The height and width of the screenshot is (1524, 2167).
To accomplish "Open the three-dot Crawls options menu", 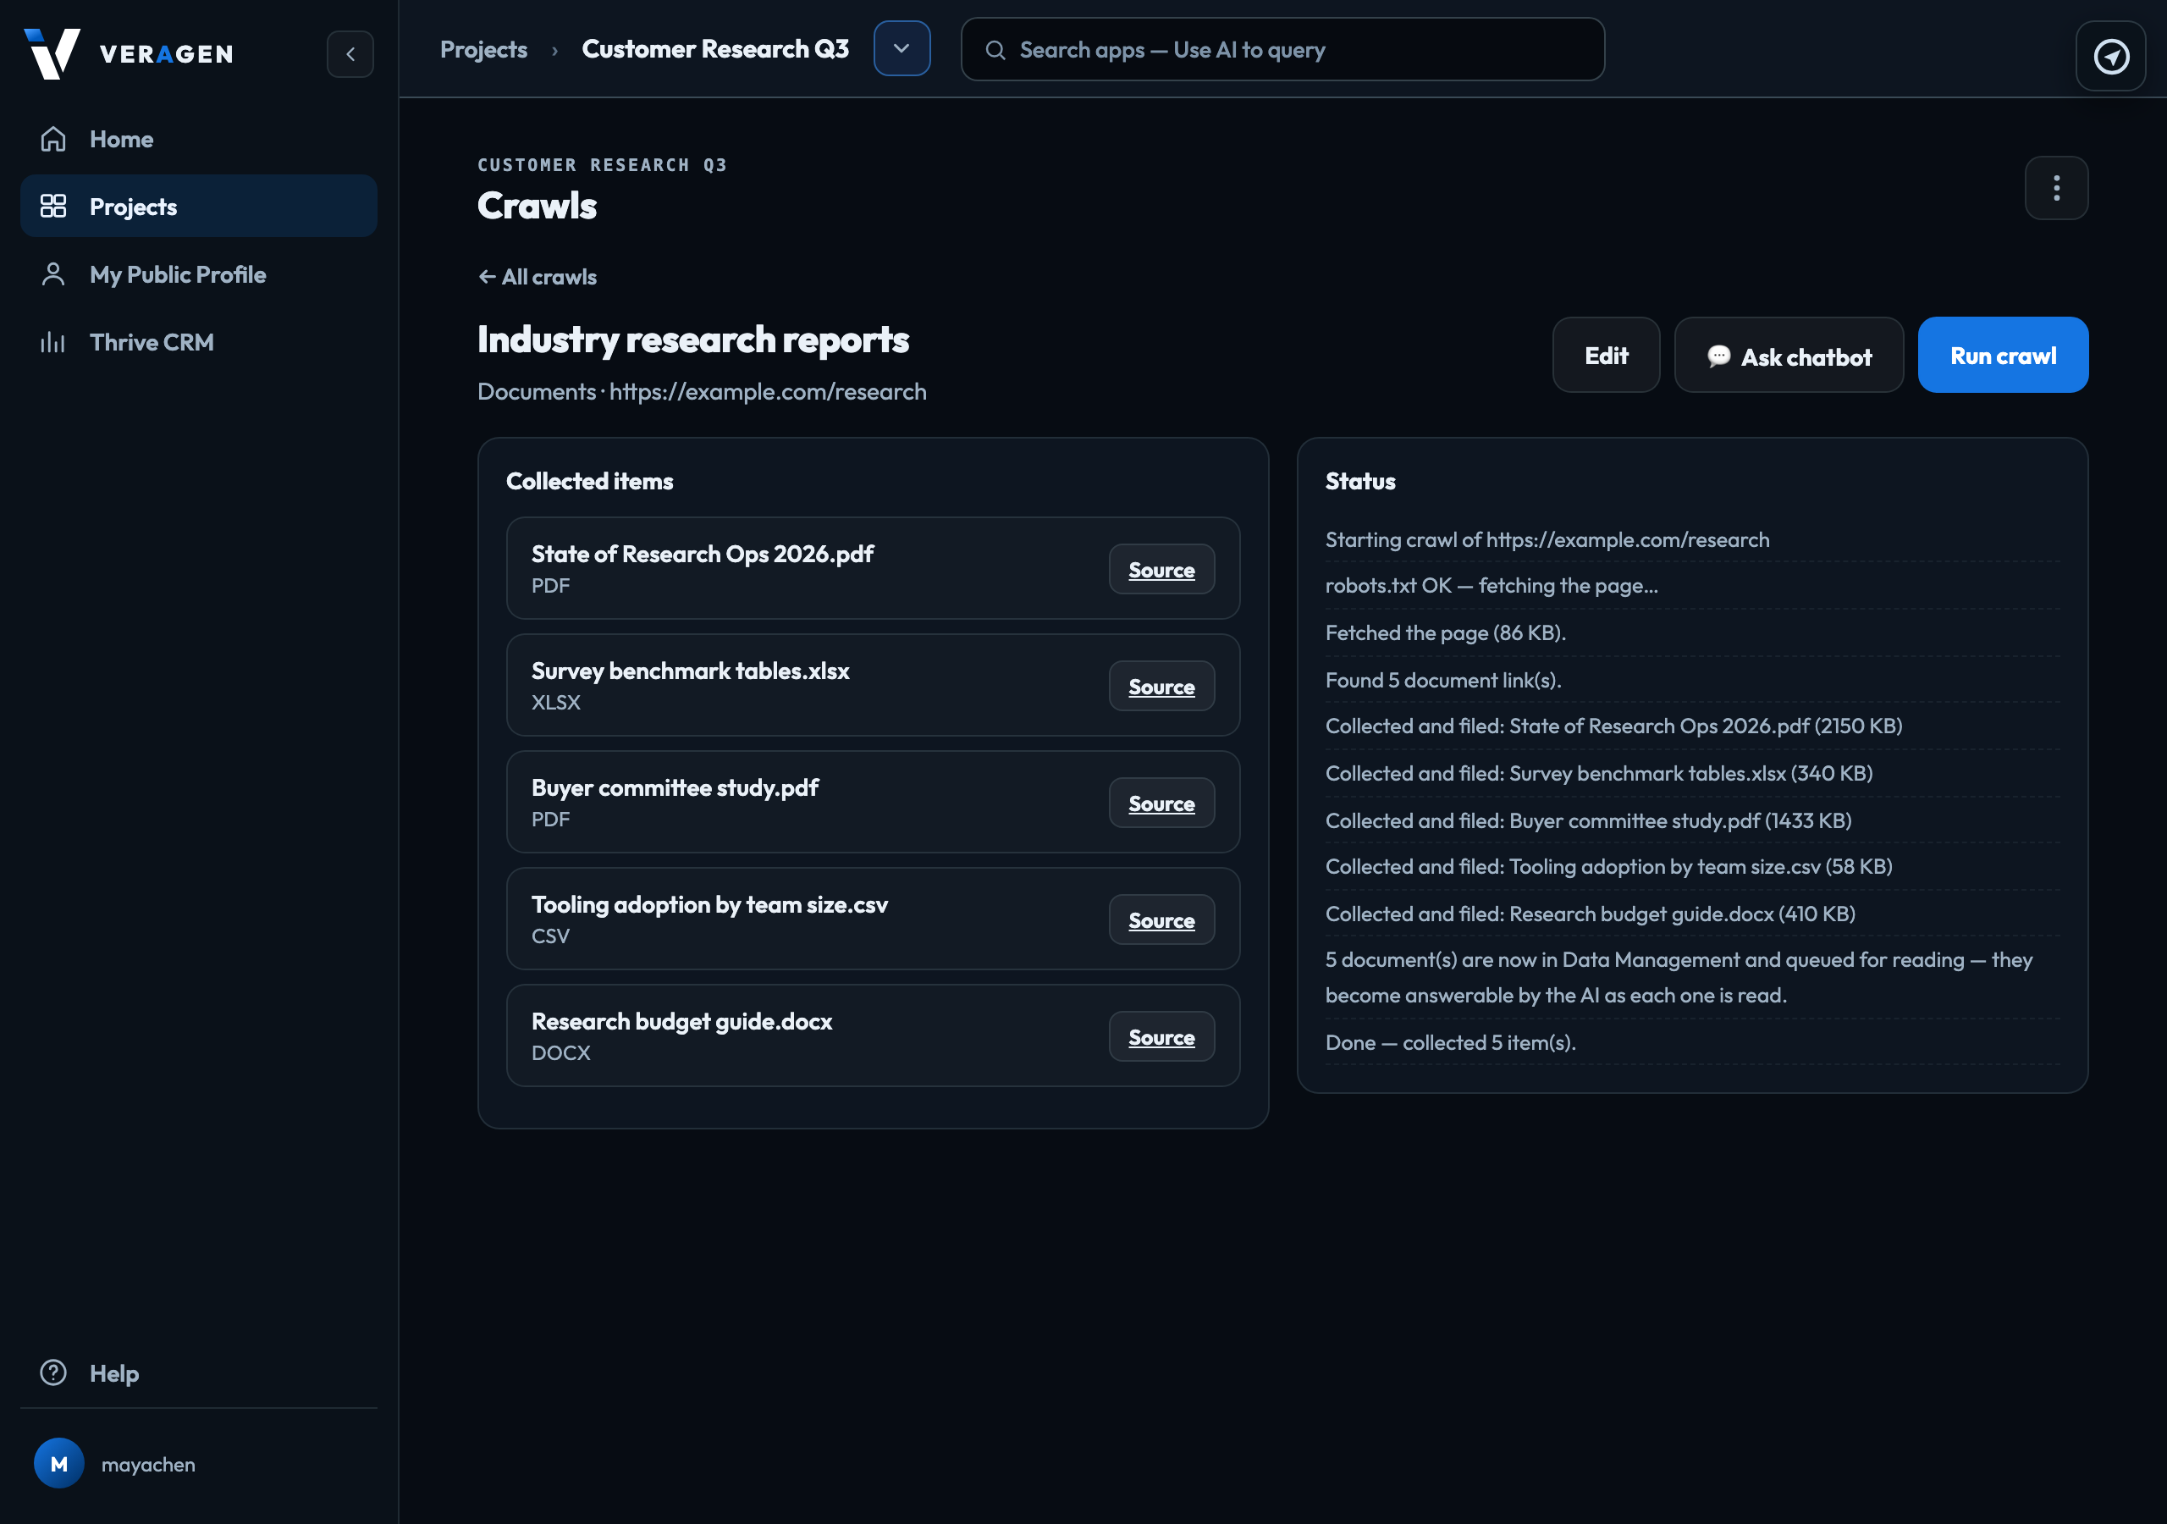I will [x=2055, y=188].
